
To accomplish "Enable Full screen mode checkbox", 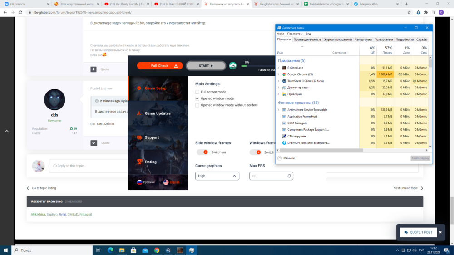I will pos(197,92).
